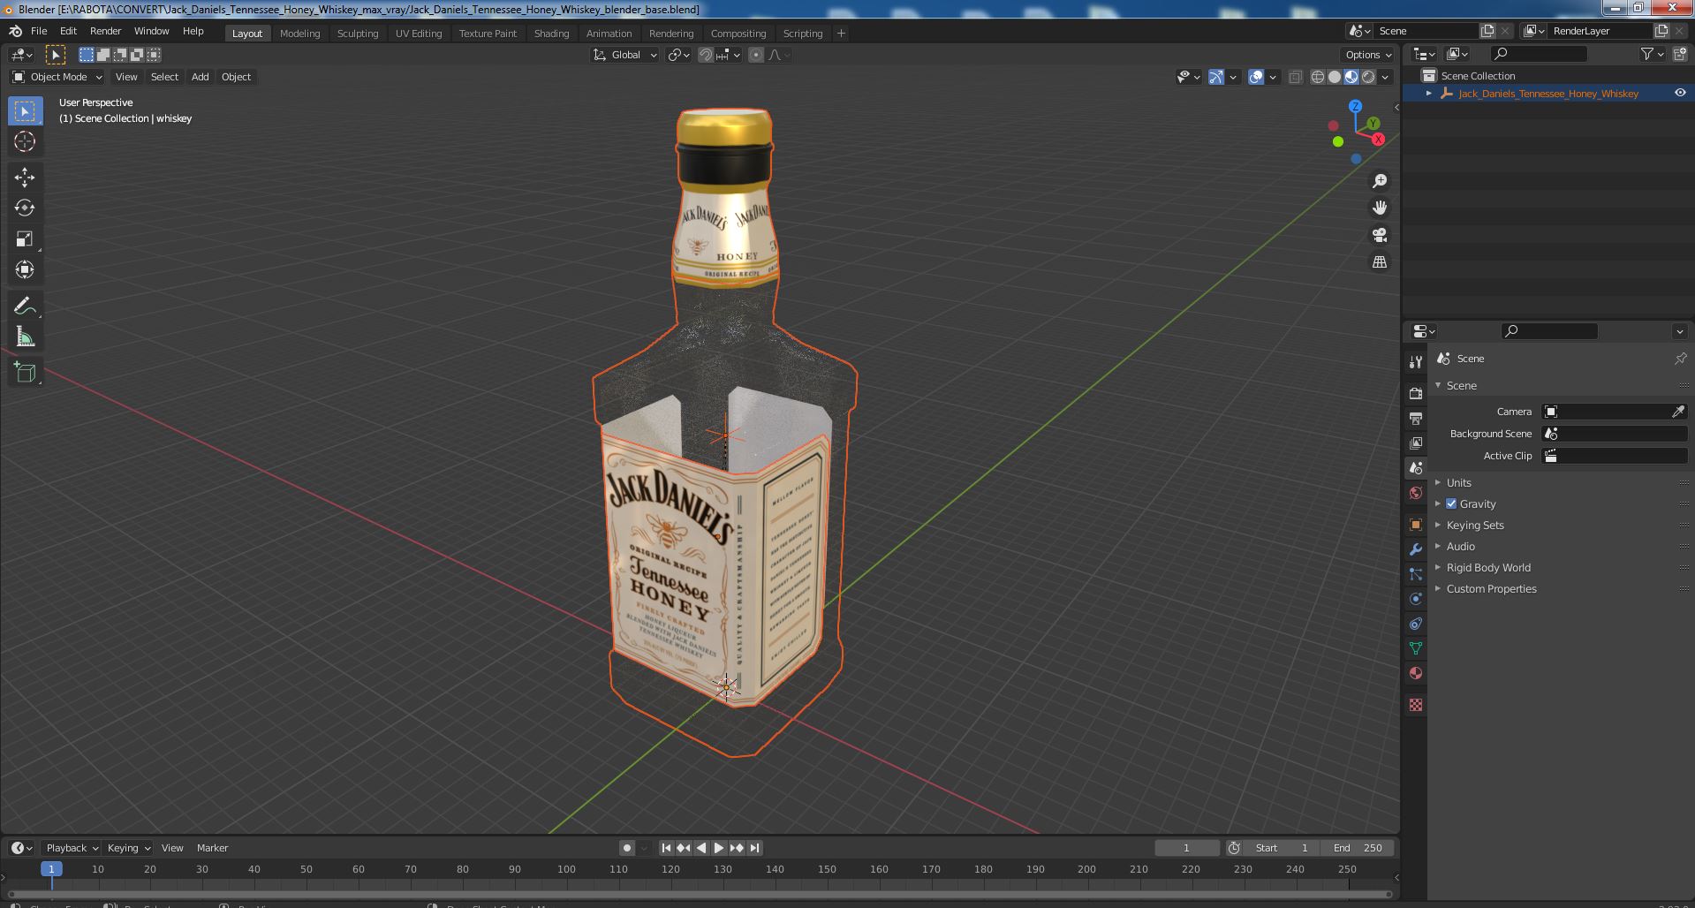
Task: Open Render properties tab icon
Action: pos(1416,393)
